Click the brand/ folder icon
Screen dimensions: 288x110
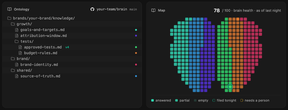pos(13,59)
